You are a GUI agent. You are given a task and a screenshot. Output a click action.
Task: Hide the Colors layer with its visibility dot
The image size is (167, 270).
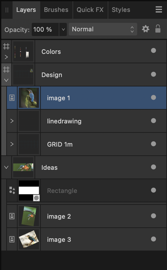pyautogui.click(x=154, y=51)
